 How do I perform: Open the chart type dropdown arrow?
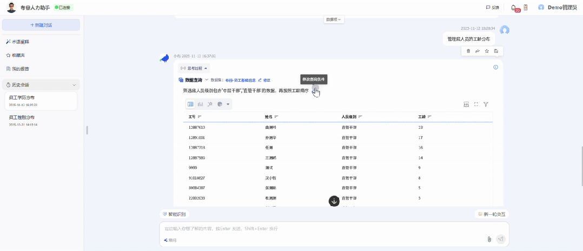pyautogui.click(x=228, y=104)
